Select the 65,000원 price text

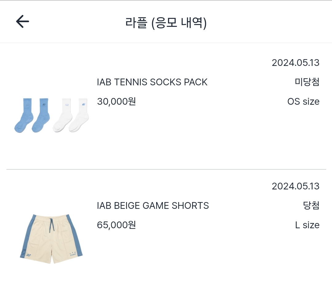[x=116, y=225]
